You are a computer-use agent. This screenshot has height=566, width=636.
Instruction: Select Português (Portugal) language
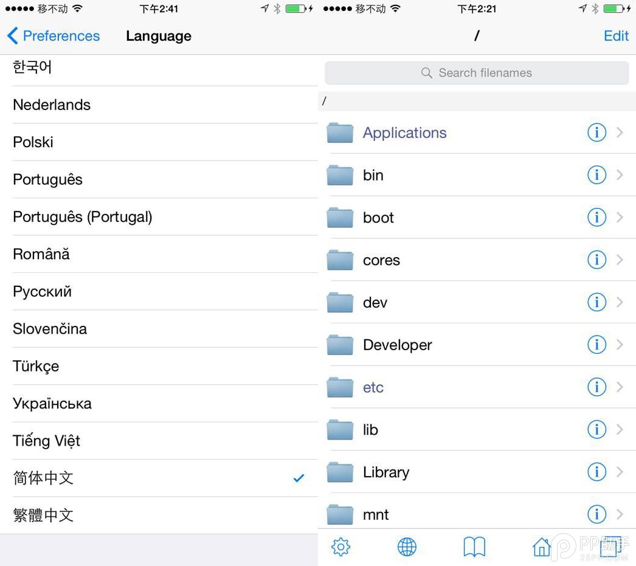(x=159, y=216)
